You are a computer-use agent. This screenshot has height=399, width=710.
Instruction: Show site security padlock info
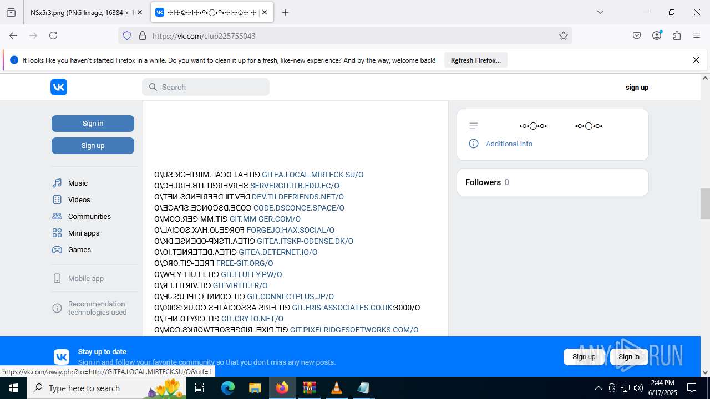pyautogui.click(x=143, y=35)
